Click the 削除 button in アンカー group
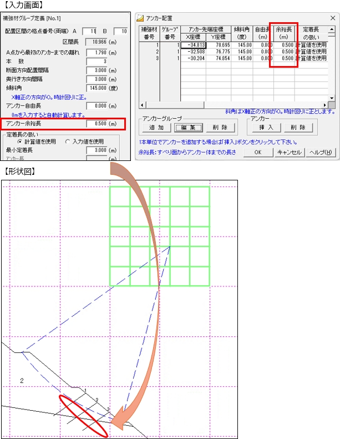This screenshot has height=439, width=340. pos(298,128)
